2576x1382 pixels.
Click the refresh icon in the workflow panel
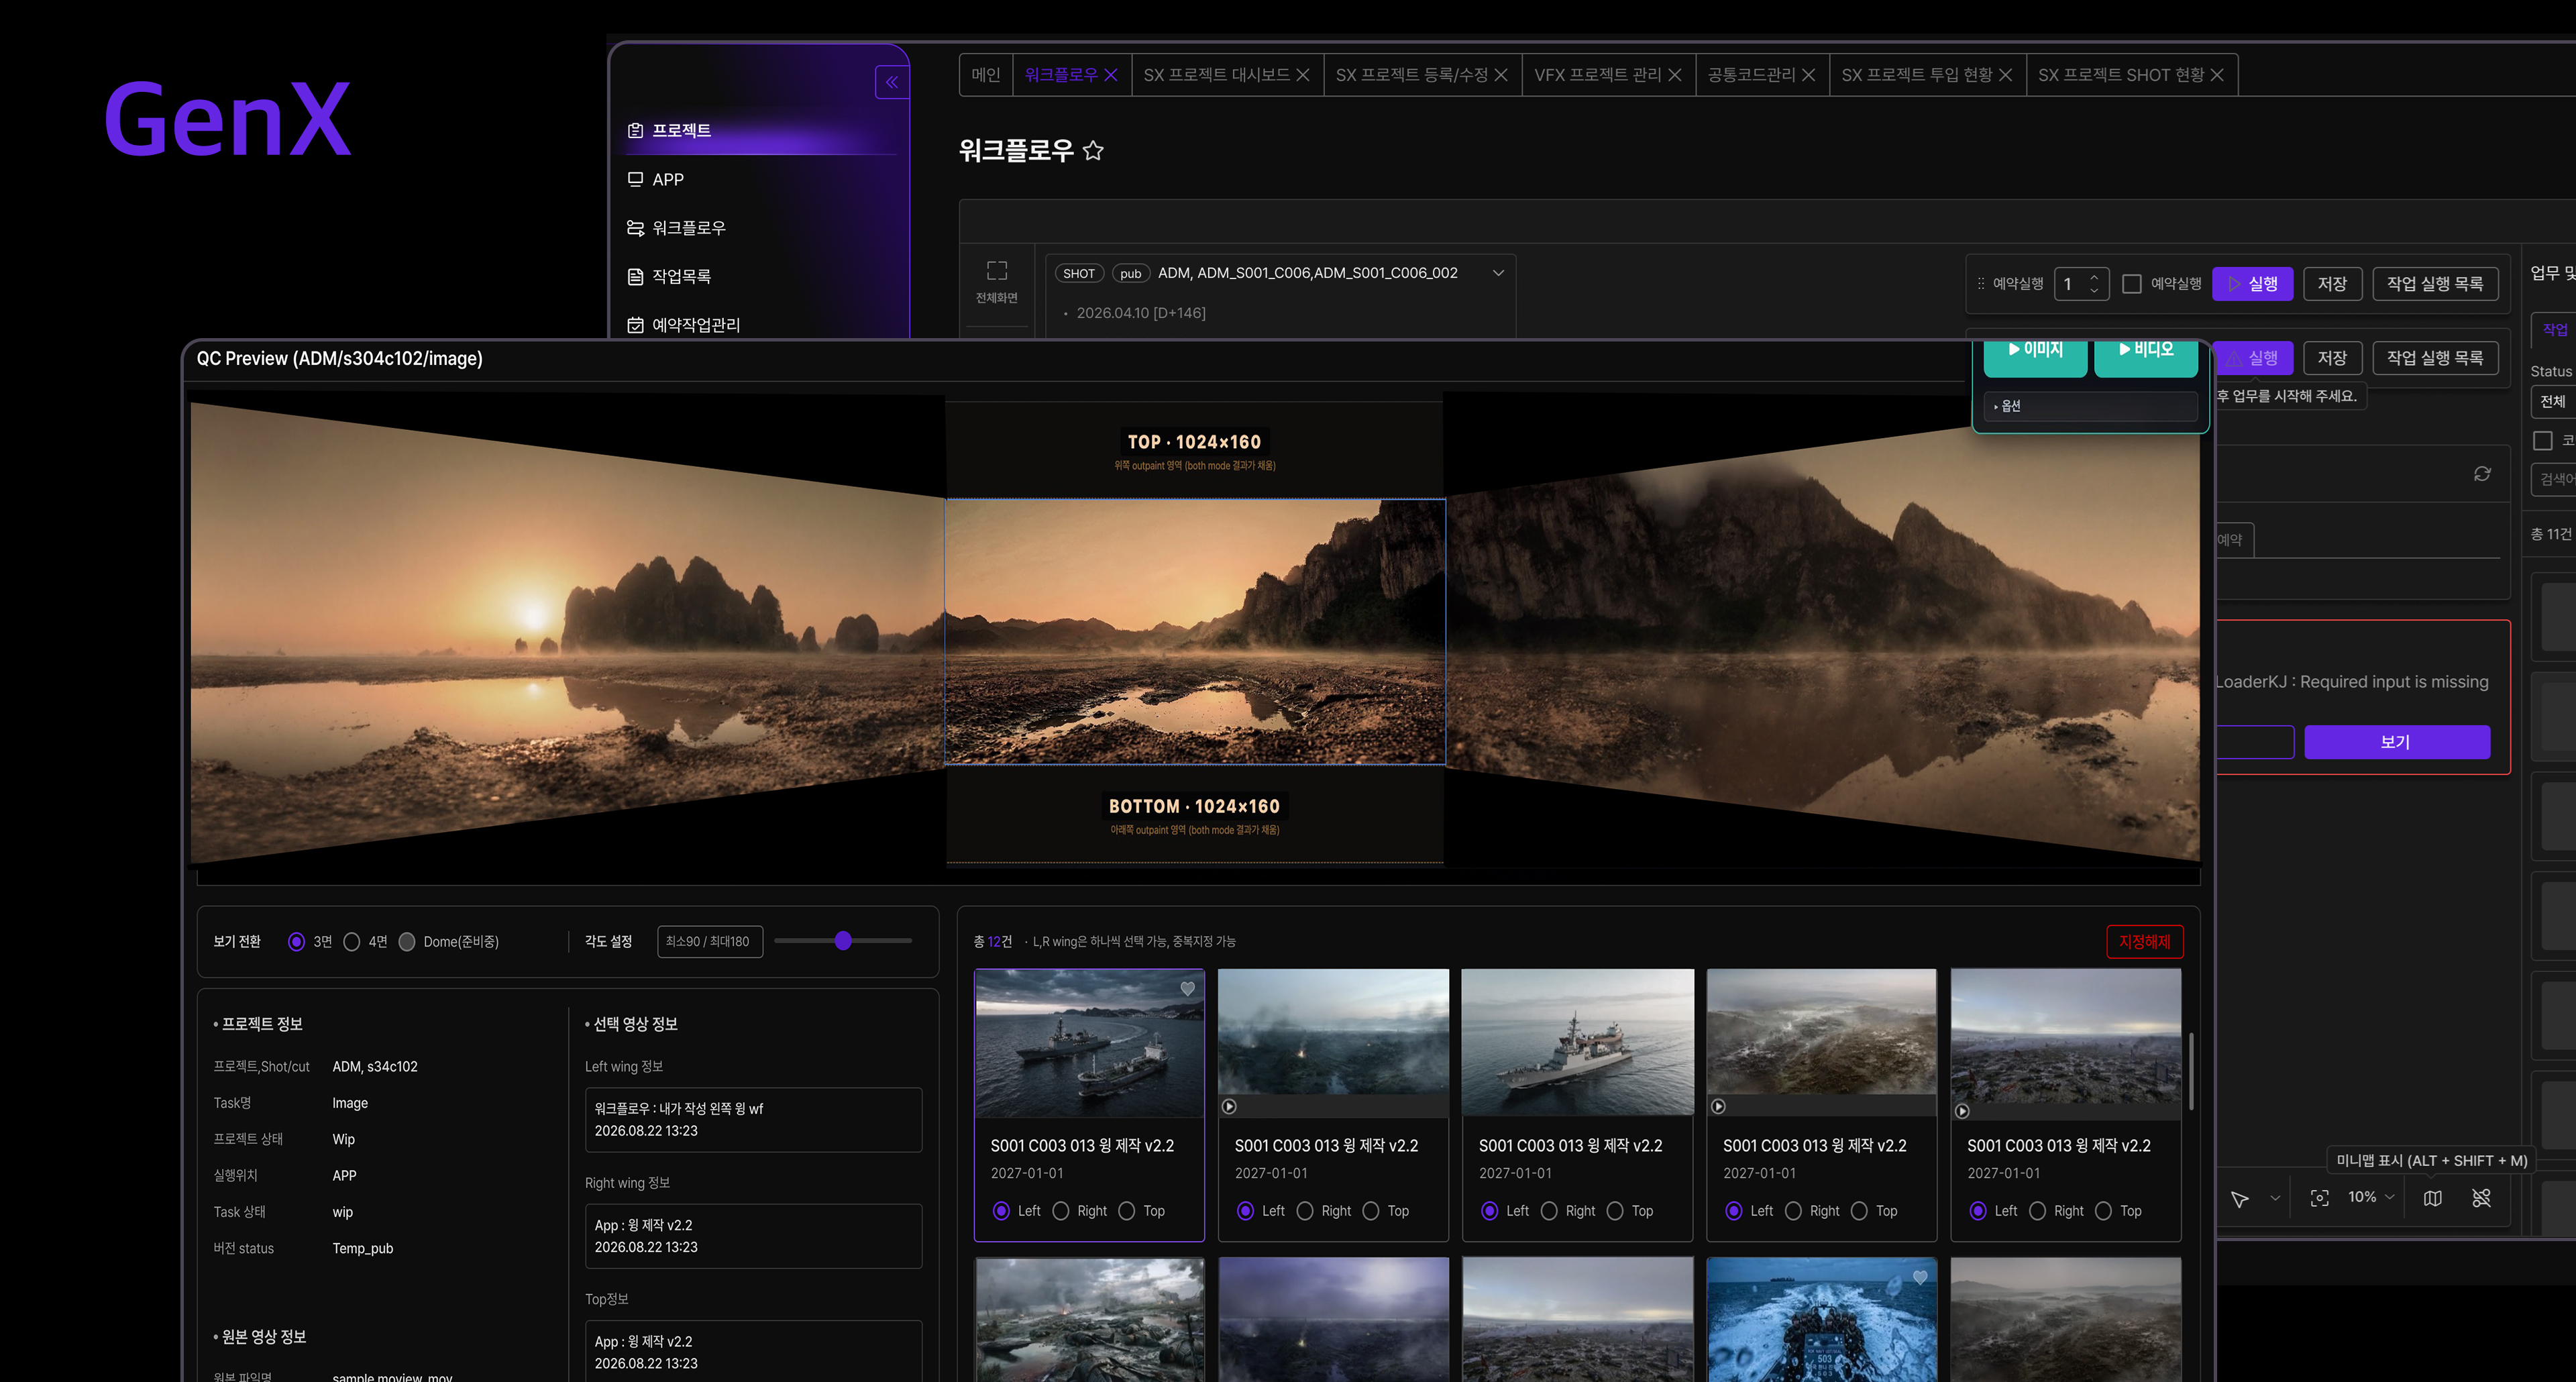pyautogui.click(x=2482, y=474)
